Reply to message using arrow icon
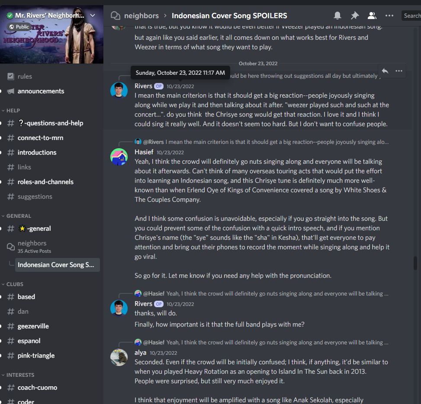Screen dimensions: 421x404 pyautogui.click(x=385, y=71)
